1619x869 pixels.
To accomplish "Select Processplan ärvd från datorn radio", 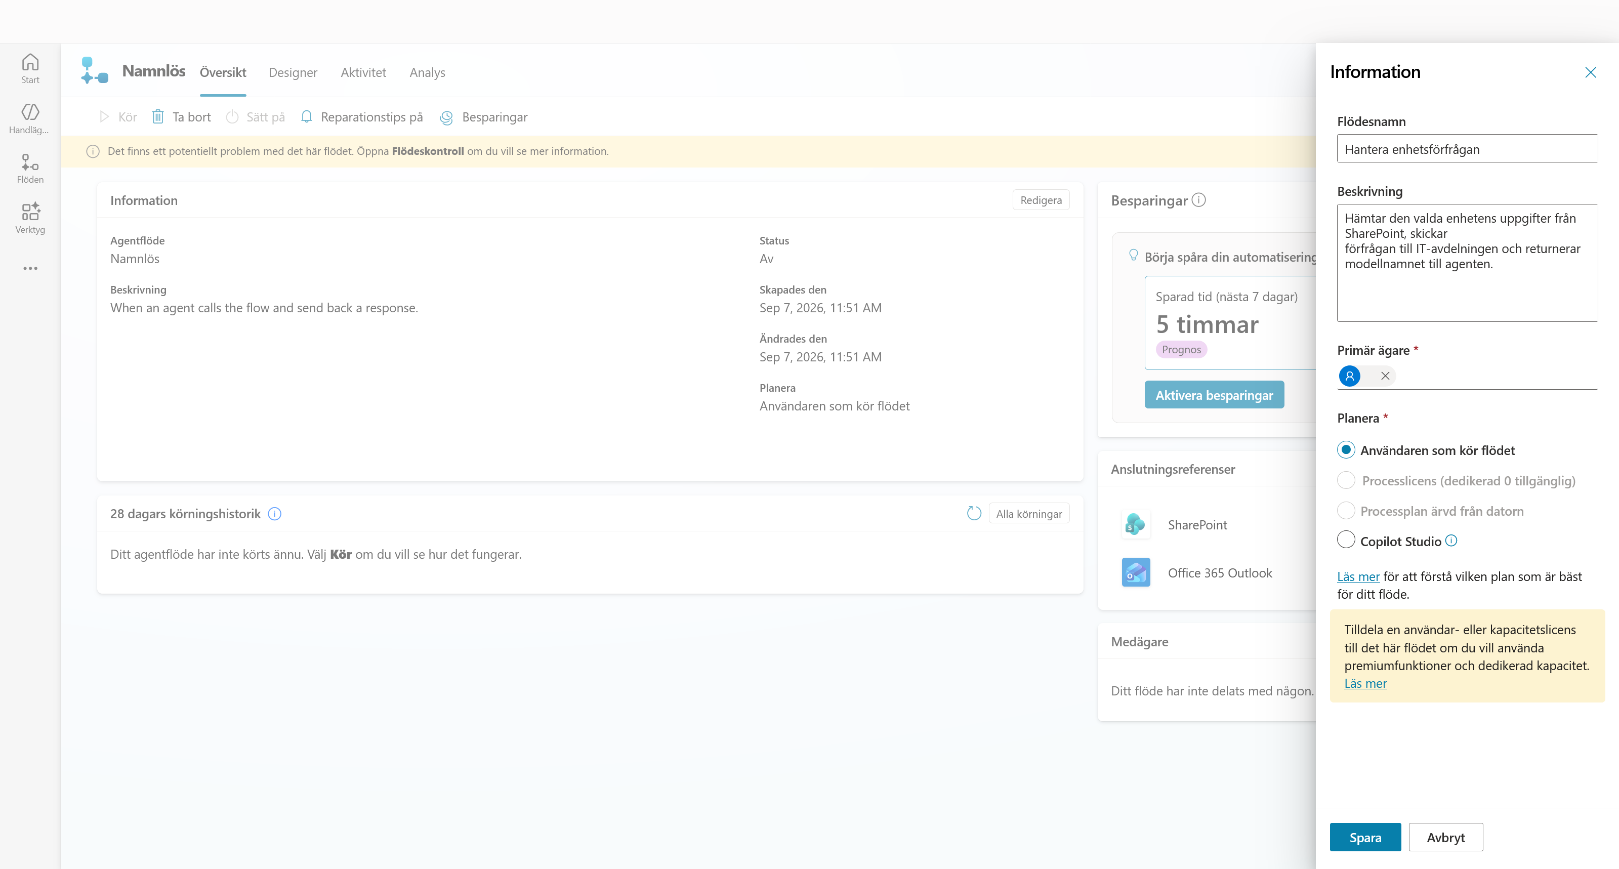I will [1346, 510].
